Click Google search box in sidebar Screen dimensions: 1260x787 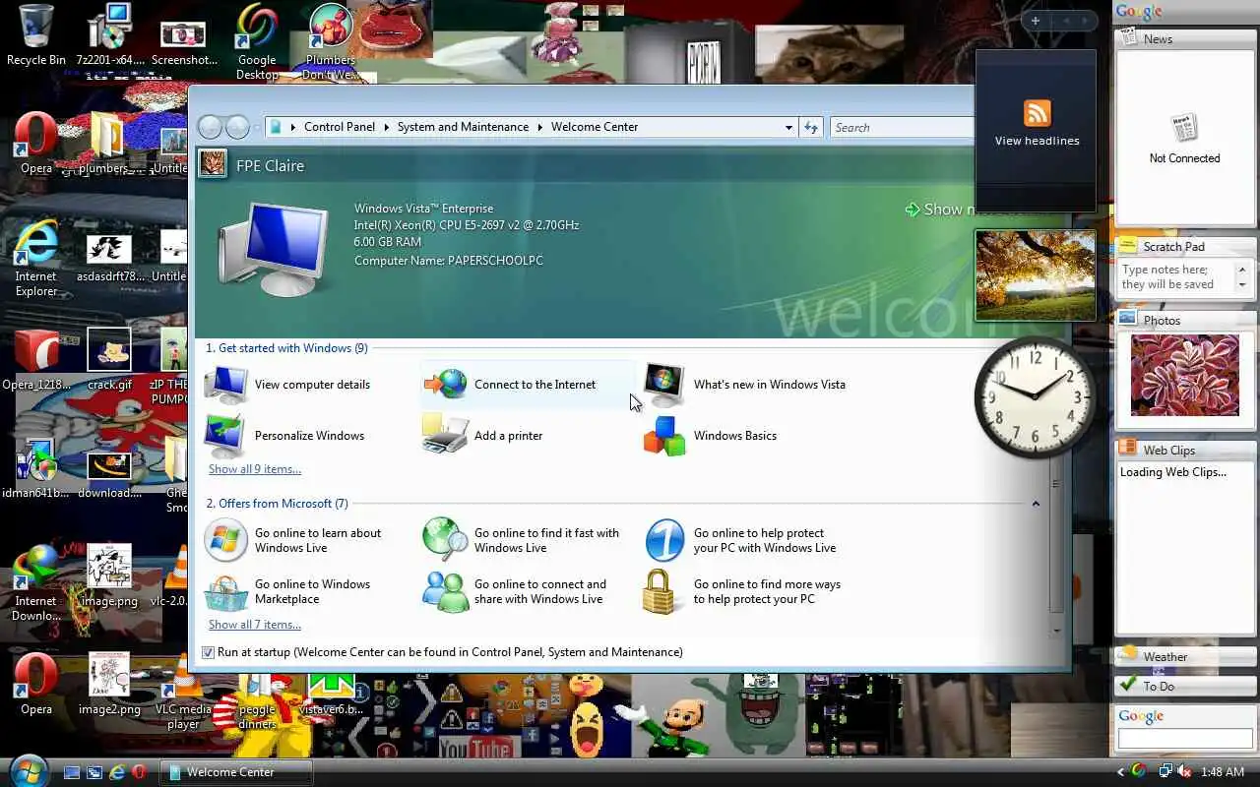[x=1185, y=738]
